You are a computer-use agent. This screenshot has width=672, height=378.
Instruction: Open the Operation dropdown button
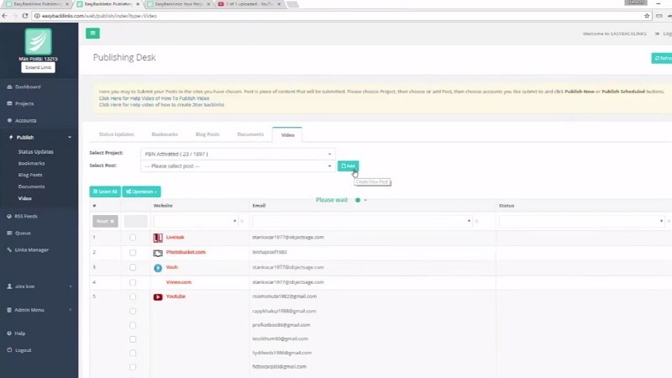click(141, 192)
